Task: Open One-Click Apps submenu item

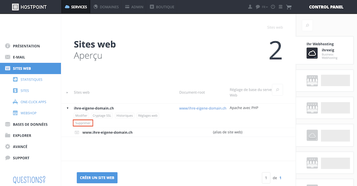Action: coord(33,102)
